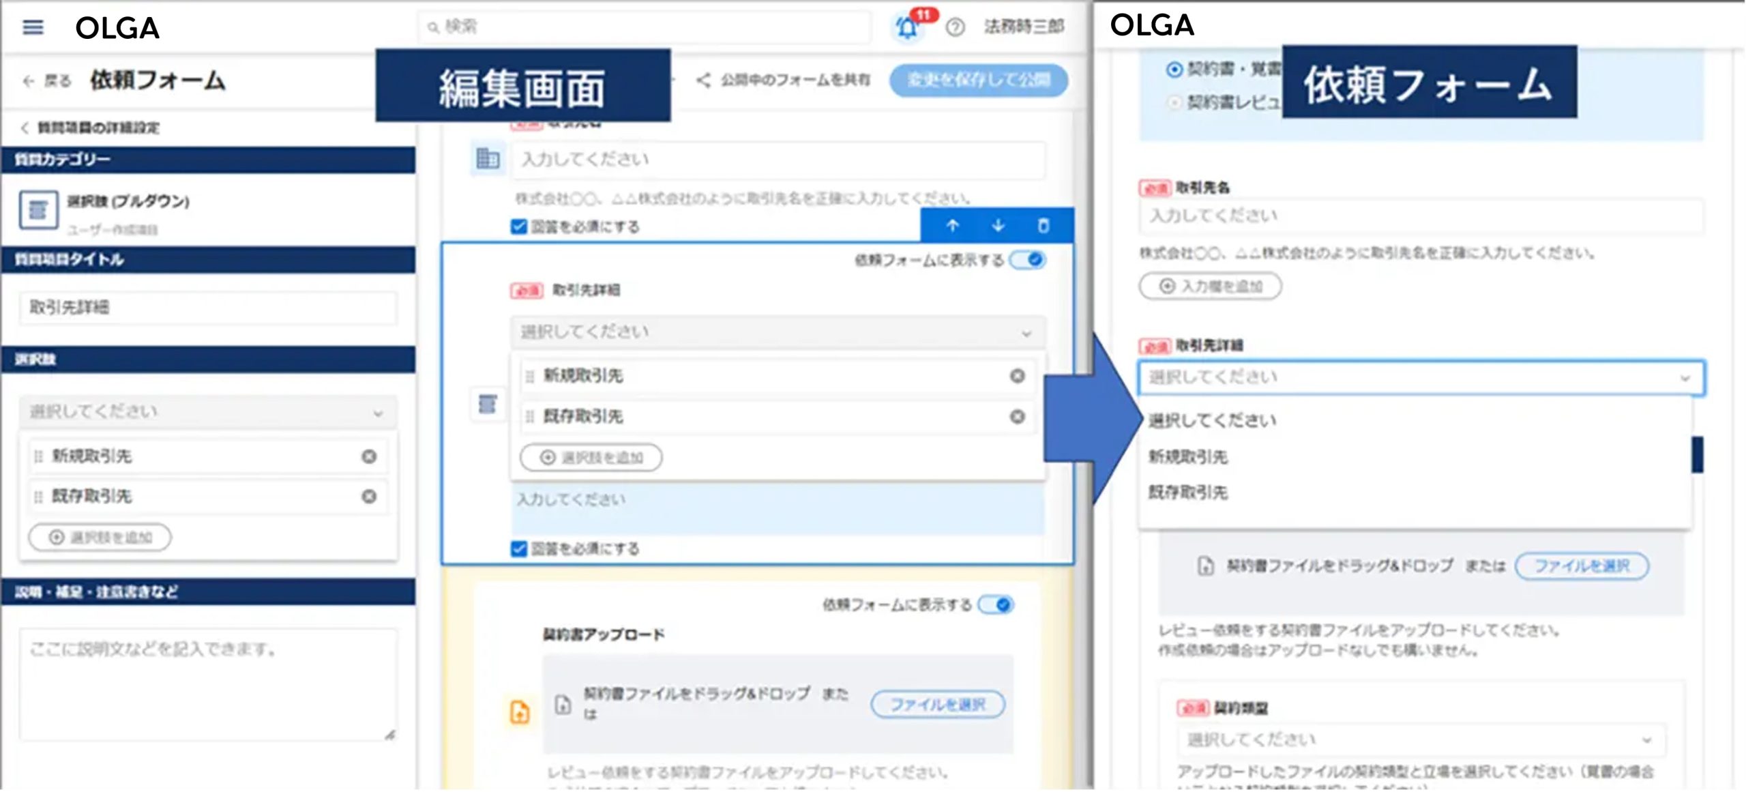1746x792 pixels.
Task: Remove 既存取引先 option in the center editor
Action: click(1017, 416)
